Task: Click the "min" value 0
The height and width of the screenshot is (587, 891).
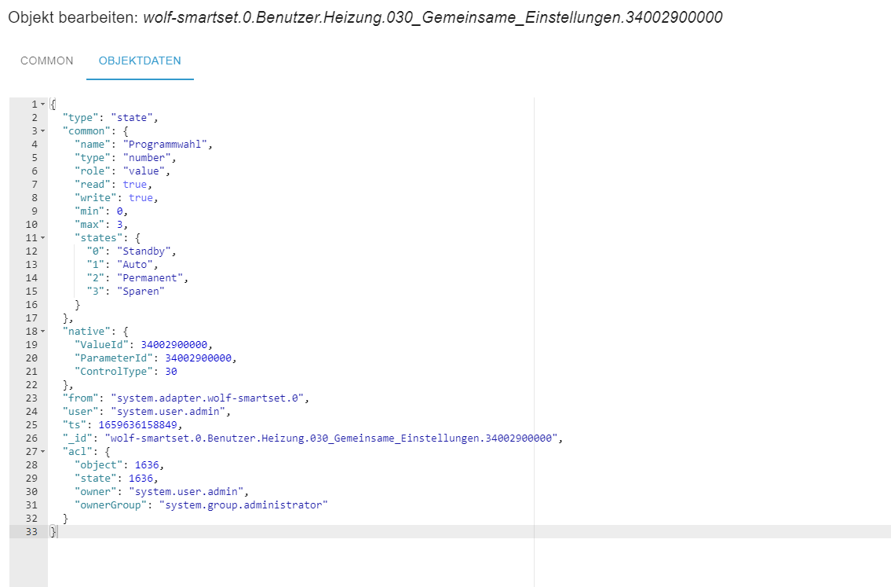Action: [x=120, y=211]
